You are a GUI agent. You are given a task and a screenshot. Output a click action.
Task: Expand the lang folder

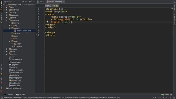pos(9,26)
